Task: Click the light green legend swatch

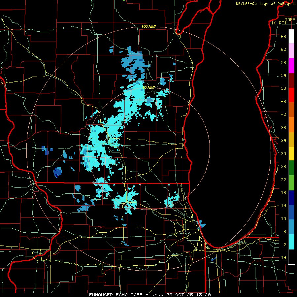Action: point(291,183)
